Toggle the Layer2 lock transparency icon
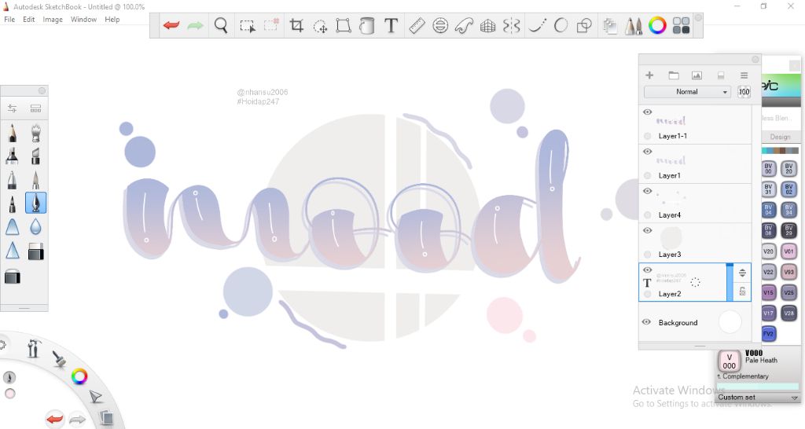The width and height of the screenshot is (805, 429). pos(742,291)
